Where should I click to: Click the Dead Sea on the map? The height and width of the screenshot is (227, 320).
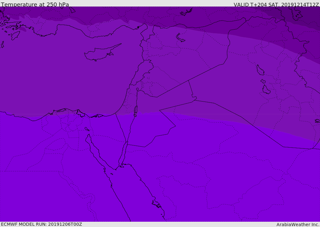coord(136,111)
